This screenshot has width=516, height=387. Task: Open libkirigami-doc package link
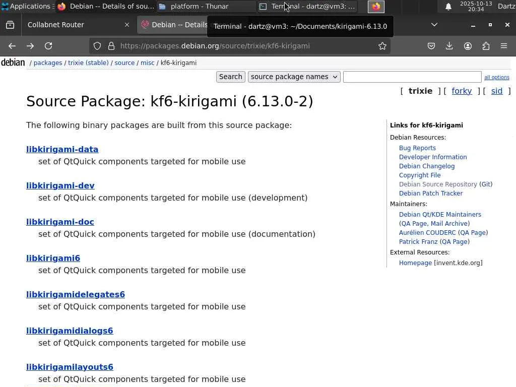60,222
